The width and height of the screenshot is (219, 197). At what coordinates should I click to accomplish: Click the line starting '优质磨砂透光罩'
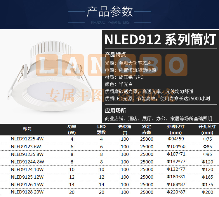click(x=149, y=91)
